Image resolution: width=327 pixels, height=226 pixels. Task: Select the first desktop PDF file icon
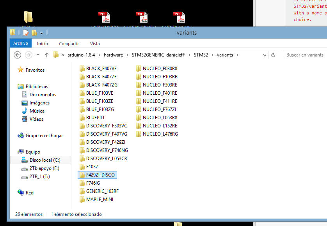[x=104, y=17]
